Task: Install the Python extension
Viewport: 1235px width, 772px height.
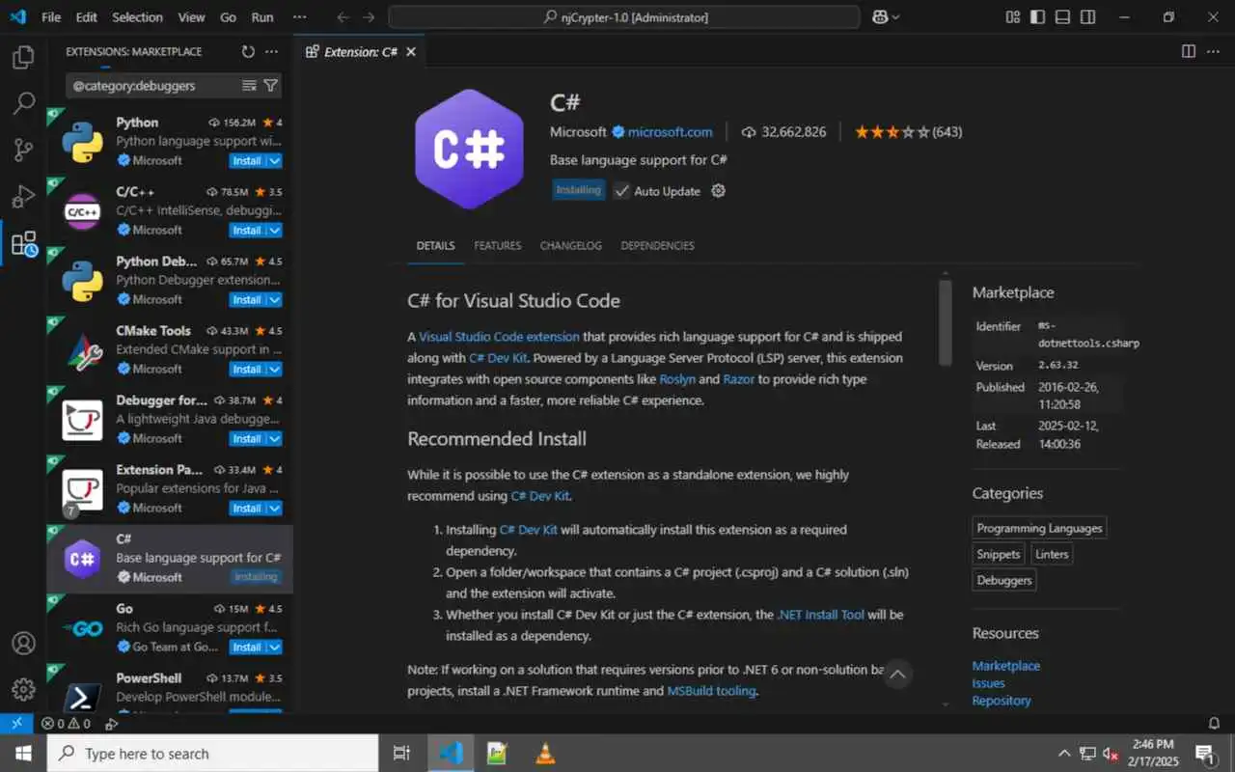Action: click(247, 161)
